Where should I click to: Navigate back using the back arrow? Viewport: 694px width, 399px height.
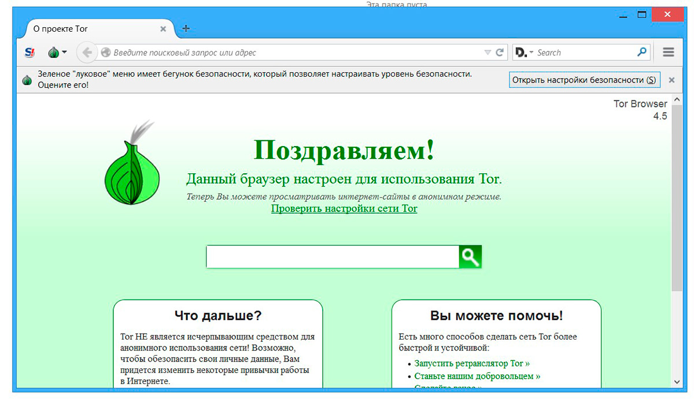click(x=87, y=52)
